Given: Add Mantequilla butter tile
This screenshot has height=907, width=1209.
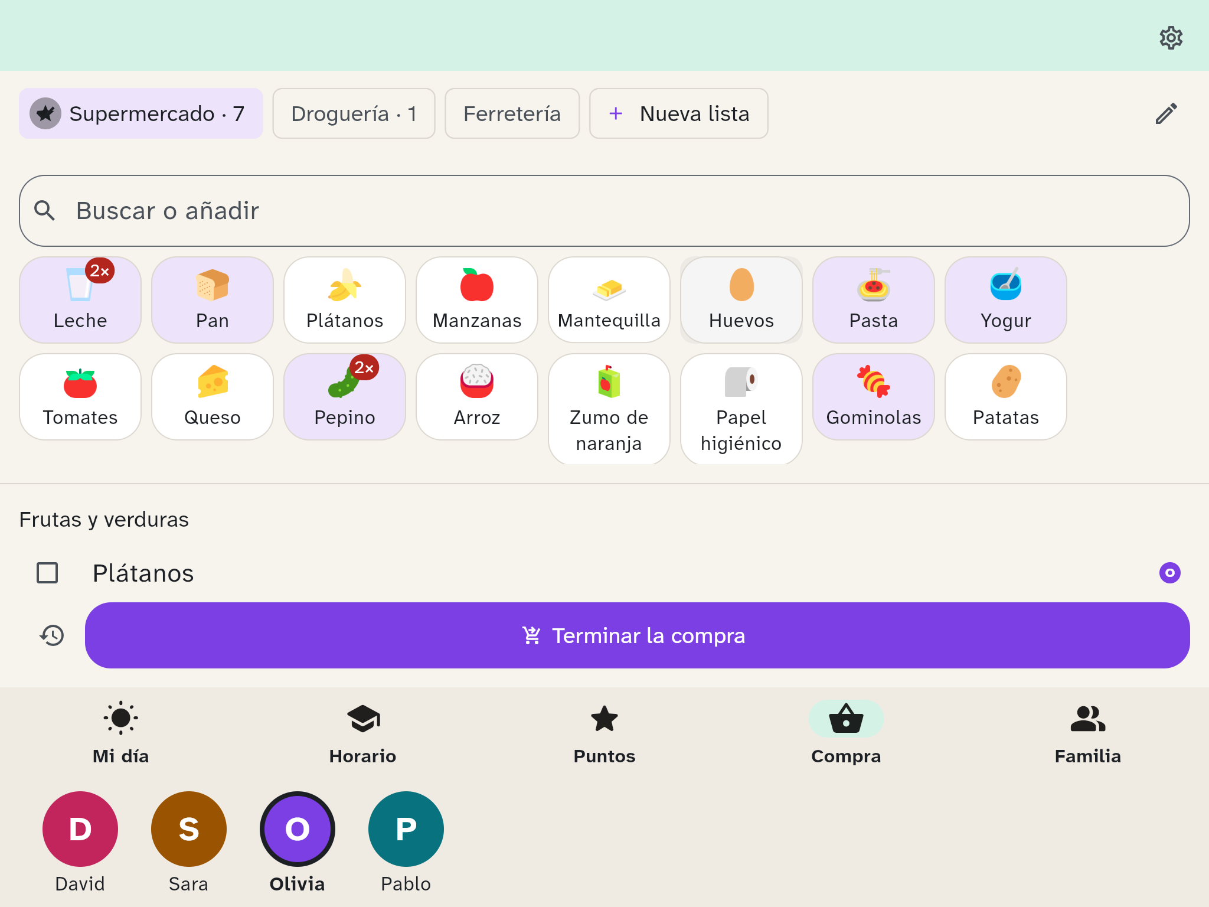Looking at the screenshot, I should click(609, 300).
